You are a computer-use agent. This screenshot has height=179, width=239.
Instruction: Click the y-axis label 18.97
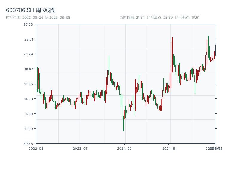pyautogui.click(x=29, y=69)
